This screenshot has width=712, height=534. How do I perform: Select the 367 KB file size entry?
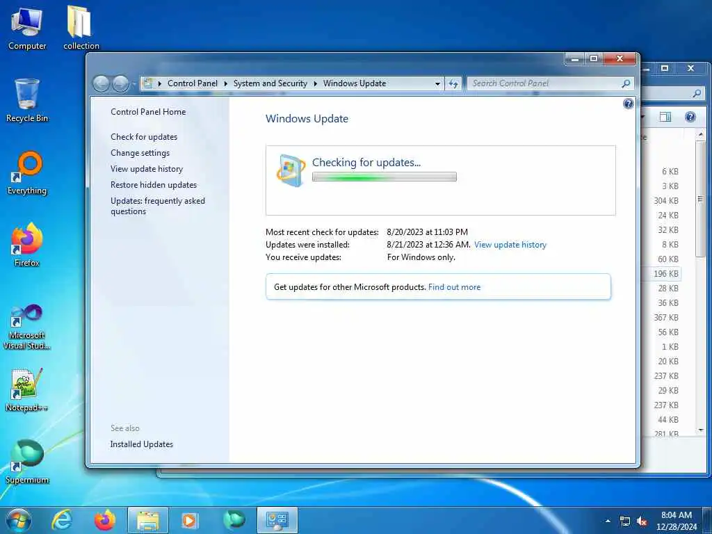click(x=666, y=317)
